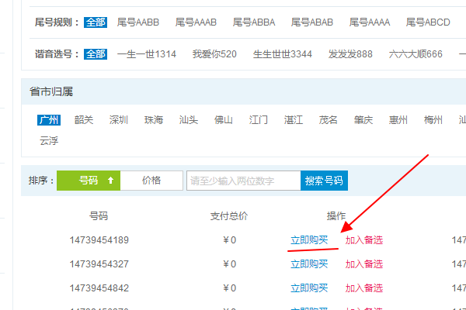Choose 佛山 from the city list
The height and width of the screenshot is (310, 466).
click(x=223, y=120)
